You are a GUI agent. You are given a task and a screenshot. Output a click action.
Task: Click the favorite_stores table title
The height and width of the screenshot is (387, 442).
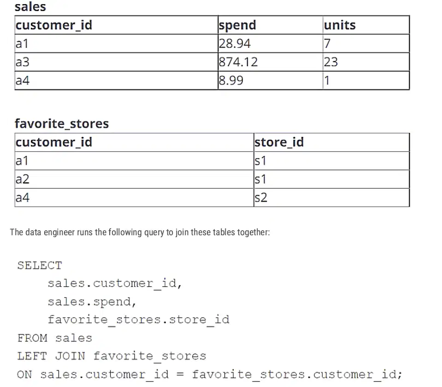coord(62,124)
